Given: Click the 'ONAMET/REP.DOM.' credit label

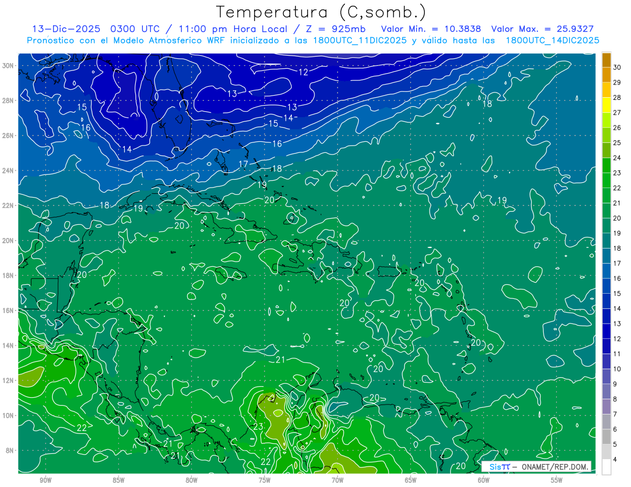Looking at the screenshot, I should pos(554,467).
